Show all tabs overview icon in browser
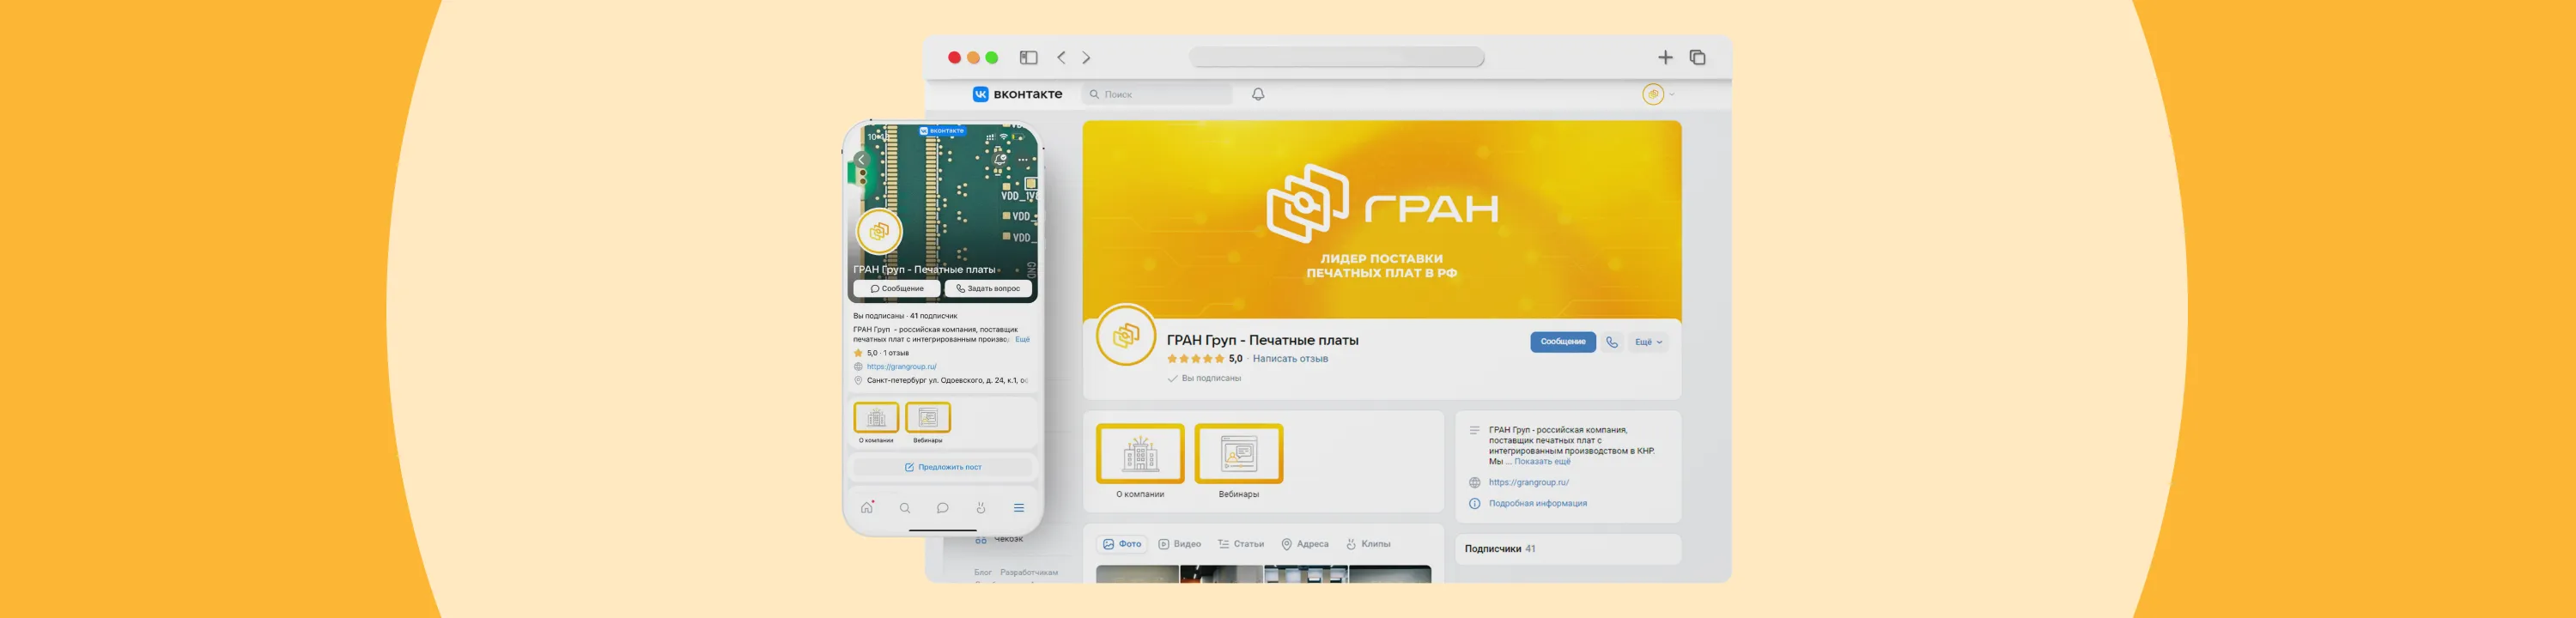The image size is (2576, 618). tap(1697, 58)
